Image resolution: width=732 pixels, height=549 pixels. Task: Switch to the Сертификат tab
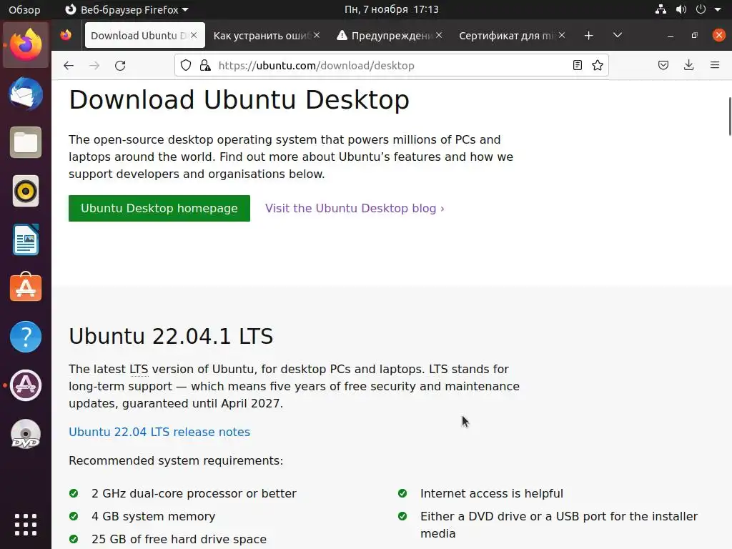pyautogui.click(x=506, y=36)
